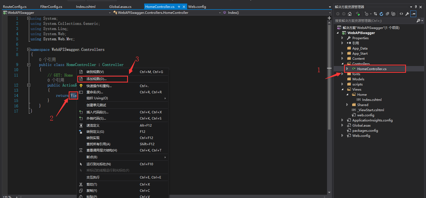This screenshot has width=426, height=198.
Task: Collapse the Index method block on line 12
Action: [29, 85]
